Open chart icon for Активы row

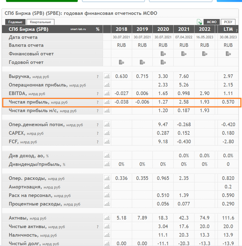tap(107, 218)
